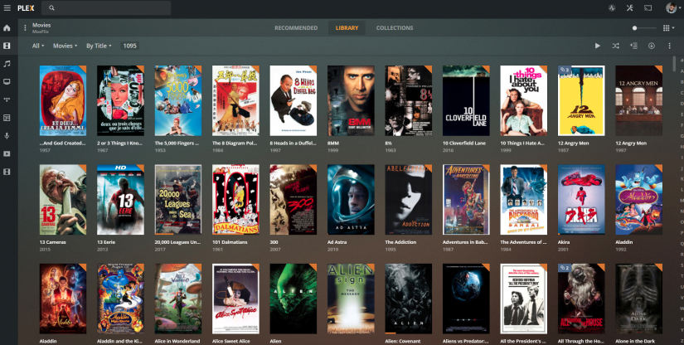Focus the search input field
This screenshot has height=345, width=684.
tap(106, 7)
